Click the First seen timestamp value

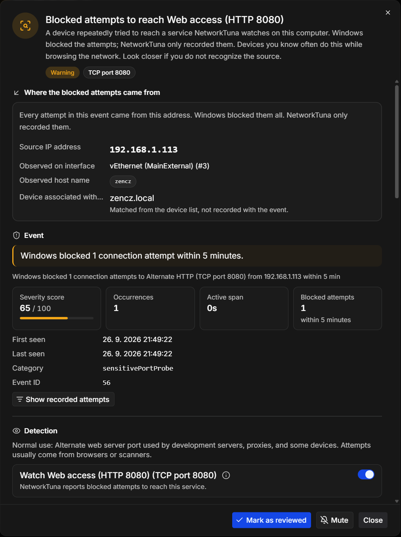click(x=137, y=340)
